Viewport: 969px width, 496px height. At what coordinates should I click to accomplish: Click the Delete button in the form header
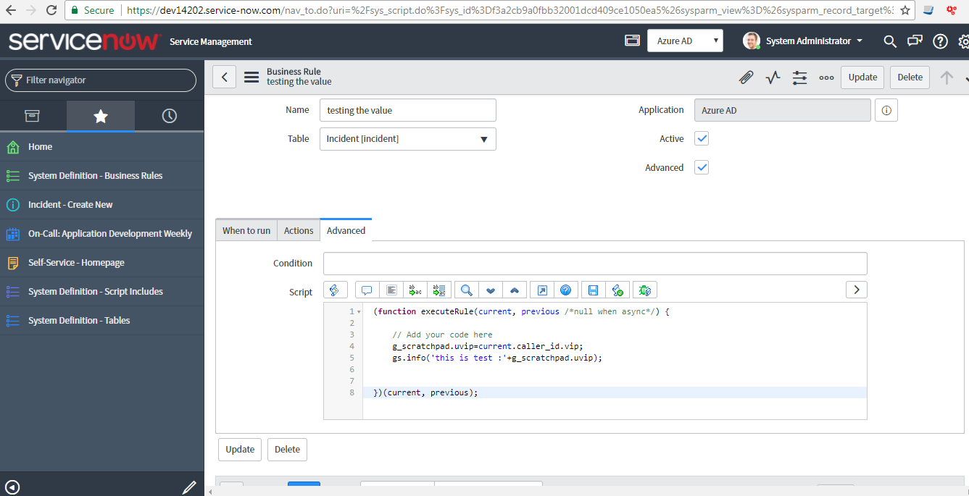[x=910, y=77]
